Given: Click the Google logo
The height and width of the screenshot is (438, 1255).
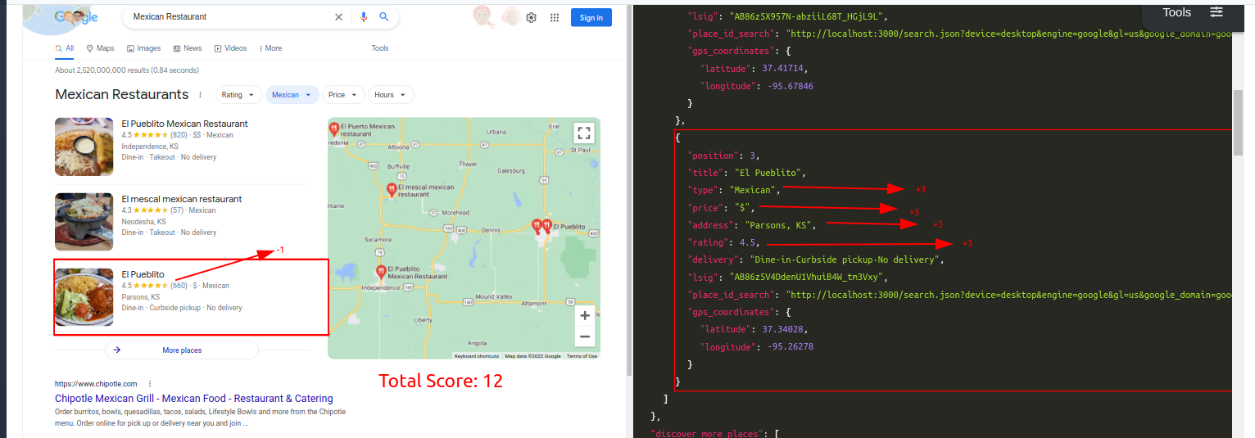Looking at the screenshot, I should point(77,17).
